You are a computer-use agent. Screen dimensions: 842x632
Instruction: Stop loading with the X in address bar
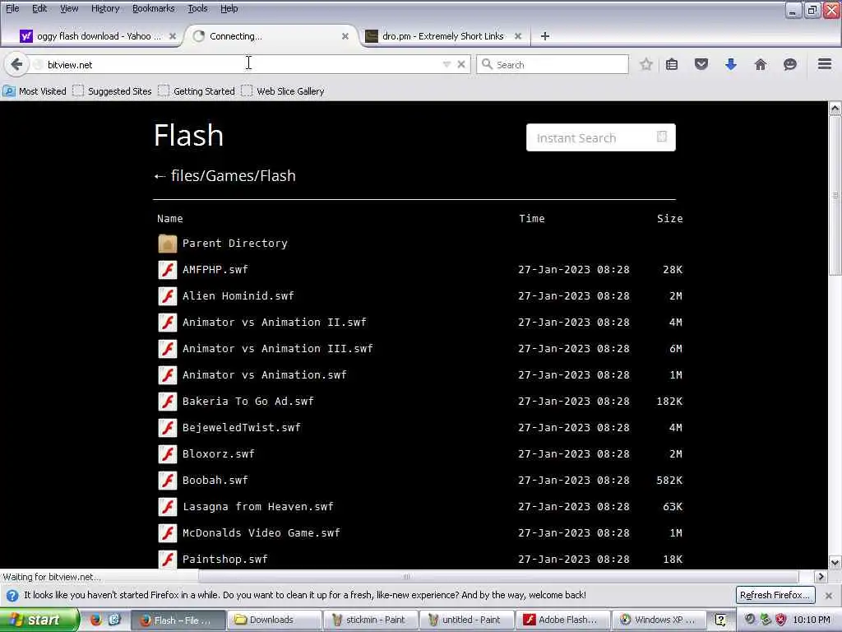tap(461, 64)
